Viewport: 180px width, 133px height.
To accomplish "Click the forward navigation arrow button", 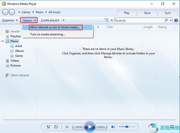I will tap(12, 12).
